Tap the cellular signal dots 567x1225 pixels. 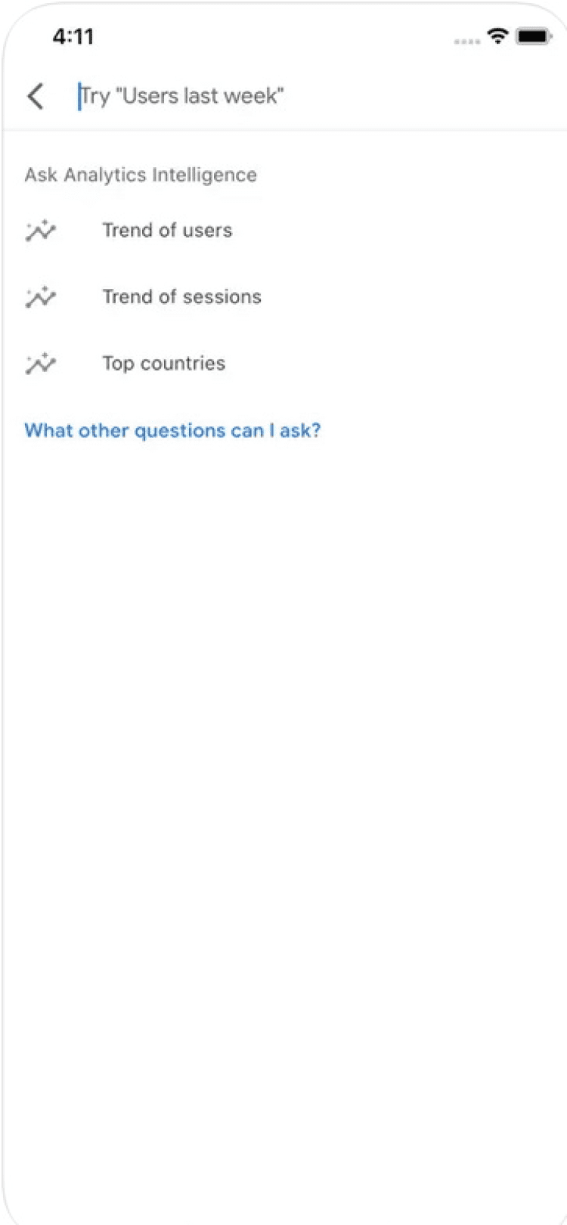(466, 41)
